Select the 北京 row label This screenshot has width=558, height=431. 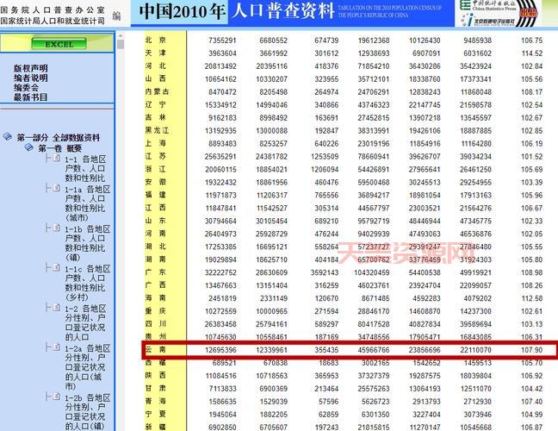coord(156,40)
